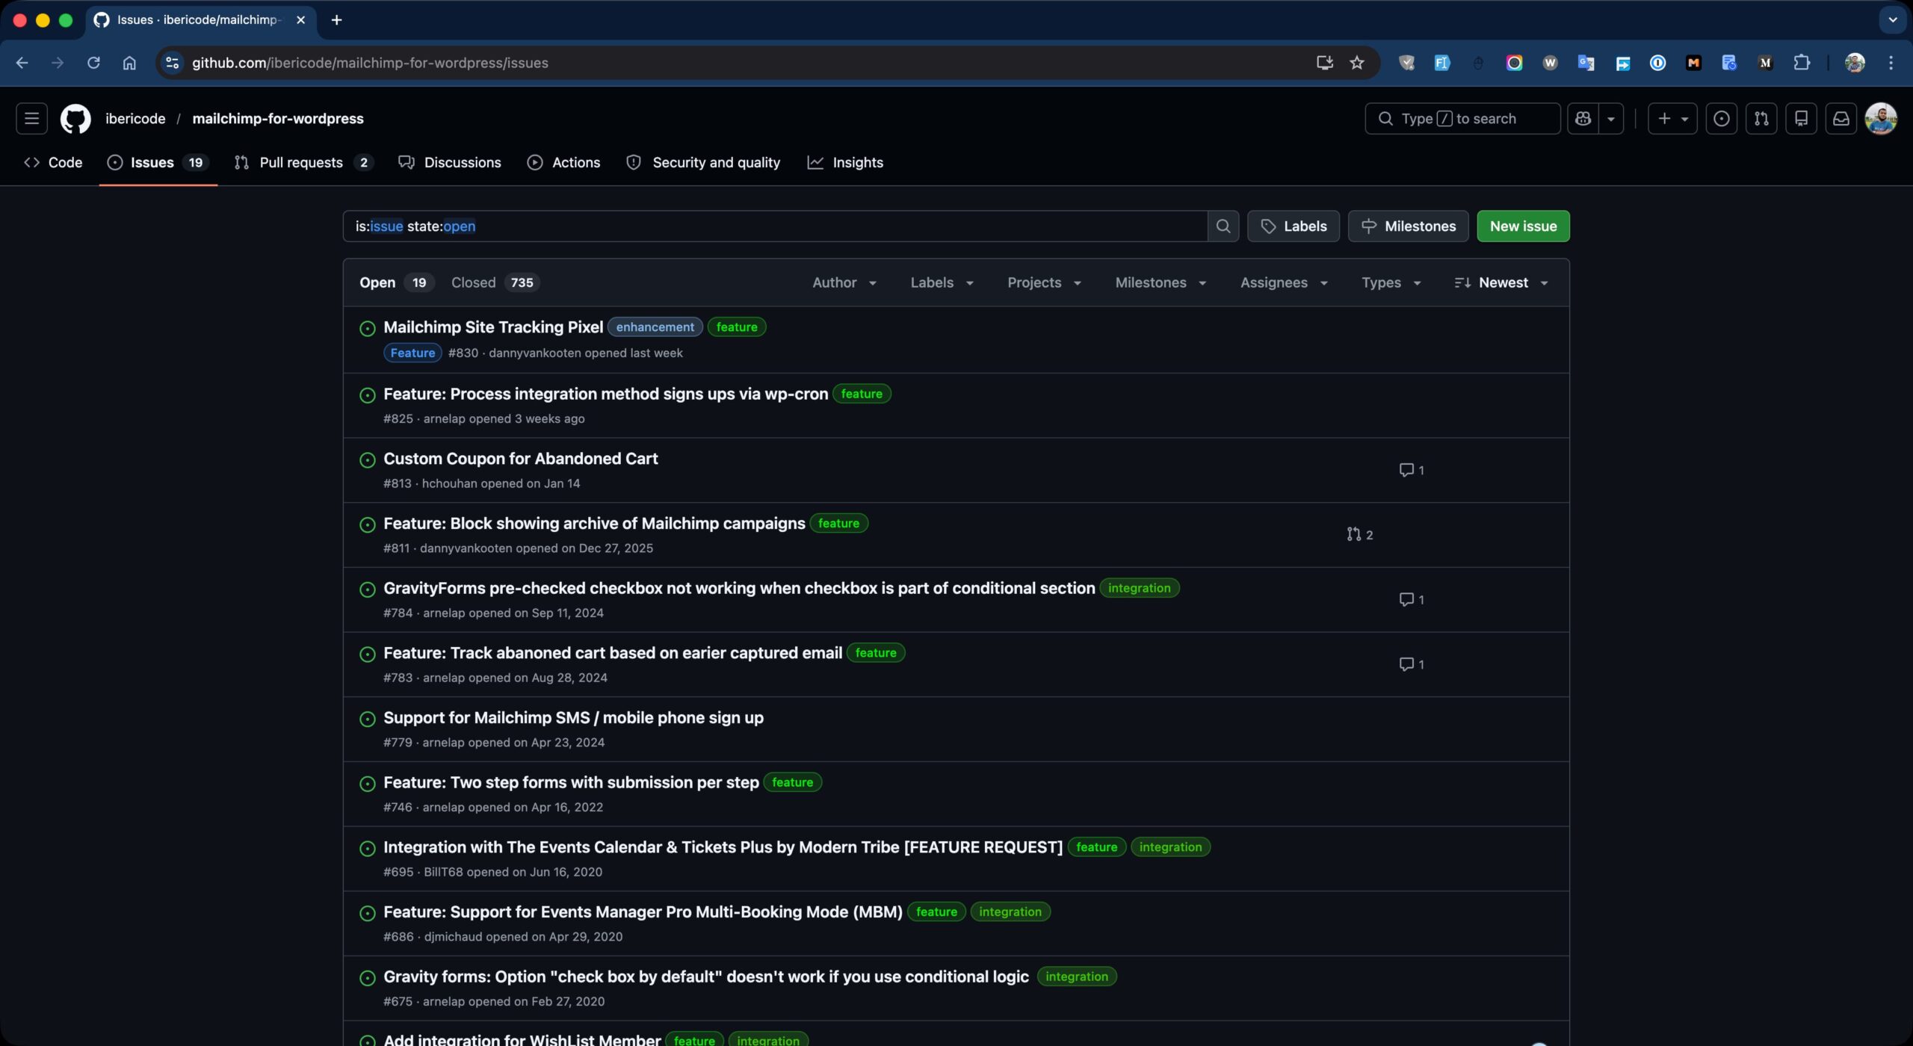1913x1046 pixels.
Task: Expand the Milestones filter dropdown
Action: (1161, 282)
